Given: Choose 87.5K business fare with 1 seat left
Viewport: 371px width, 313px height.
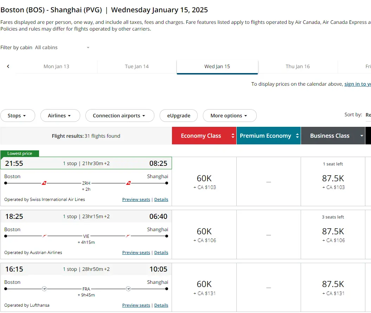Looking at the screenshot, I should (x=333, y=182).
